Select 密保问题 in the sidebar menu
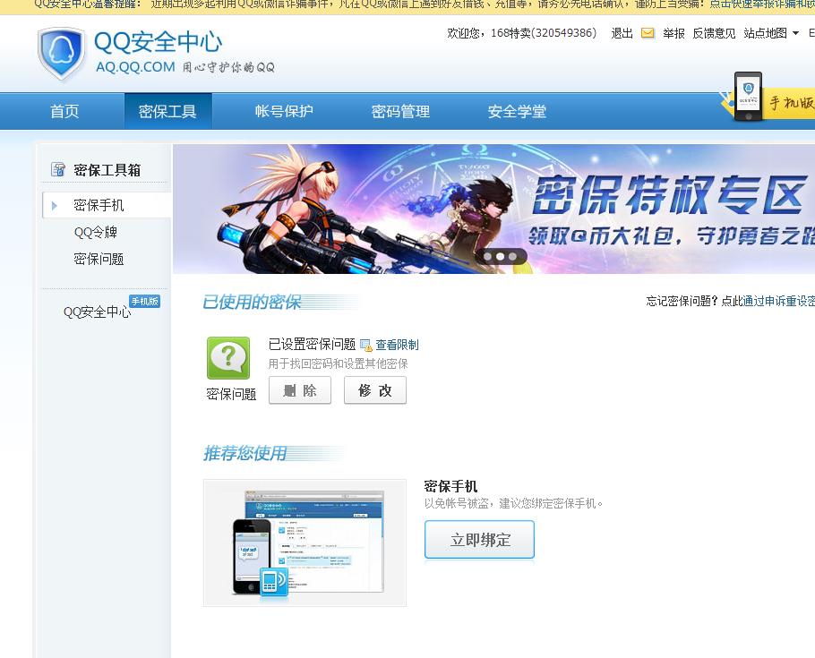 pos(99,259)
